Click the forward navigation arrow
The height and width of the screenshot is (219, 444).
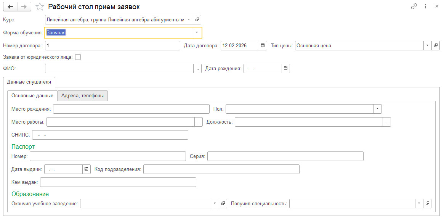[24, 6]
